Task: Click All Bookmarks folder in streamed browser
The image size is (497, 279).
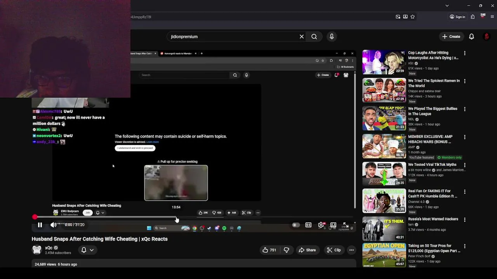Action: [x=345, y=67]
